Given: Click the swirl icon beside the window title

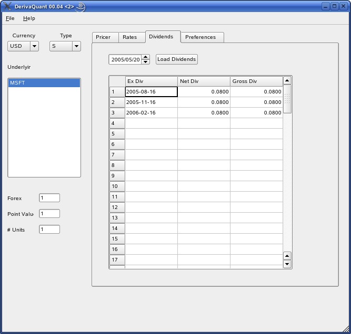Looking at the screenshot, I should click(81, 6).
